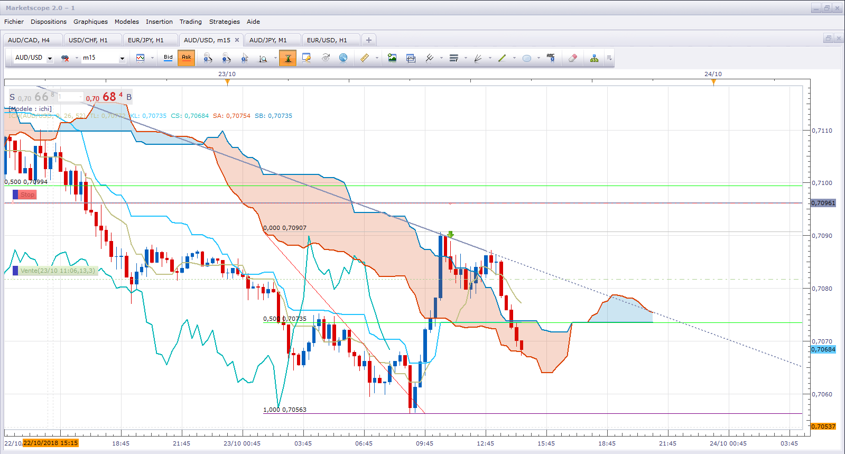Click the trade amount input field

pyautogui.click(x=70, y=97)
